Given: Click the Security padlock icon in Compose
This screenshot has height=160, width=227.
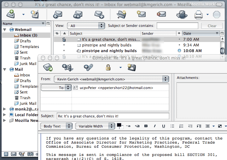Looking at the screenshot, I should (x=108, y=68).
